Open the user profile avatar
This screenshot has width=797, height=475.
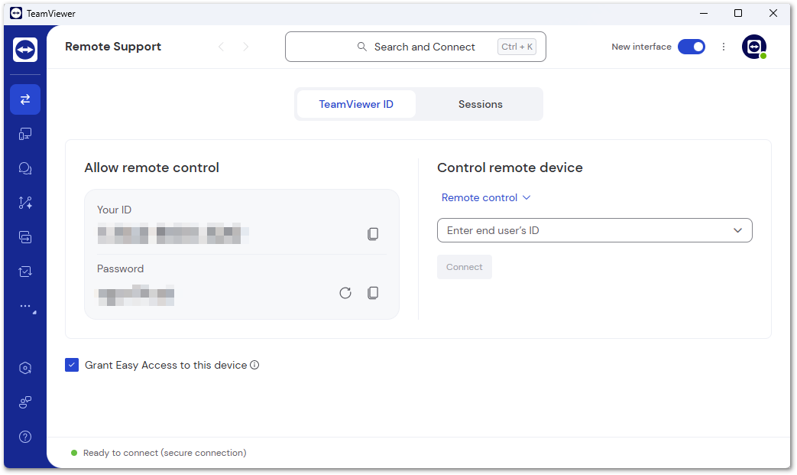point(754,47)
